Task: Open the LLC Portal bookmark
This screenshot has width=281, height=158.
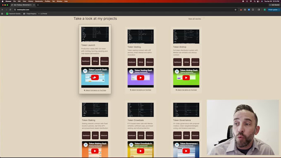Action: coord(43,14)
